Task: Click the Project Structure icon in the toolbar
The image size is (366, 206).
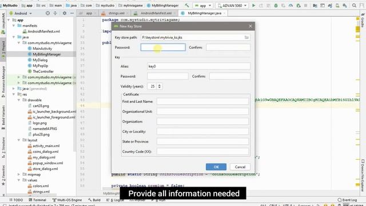Action: 315,5
